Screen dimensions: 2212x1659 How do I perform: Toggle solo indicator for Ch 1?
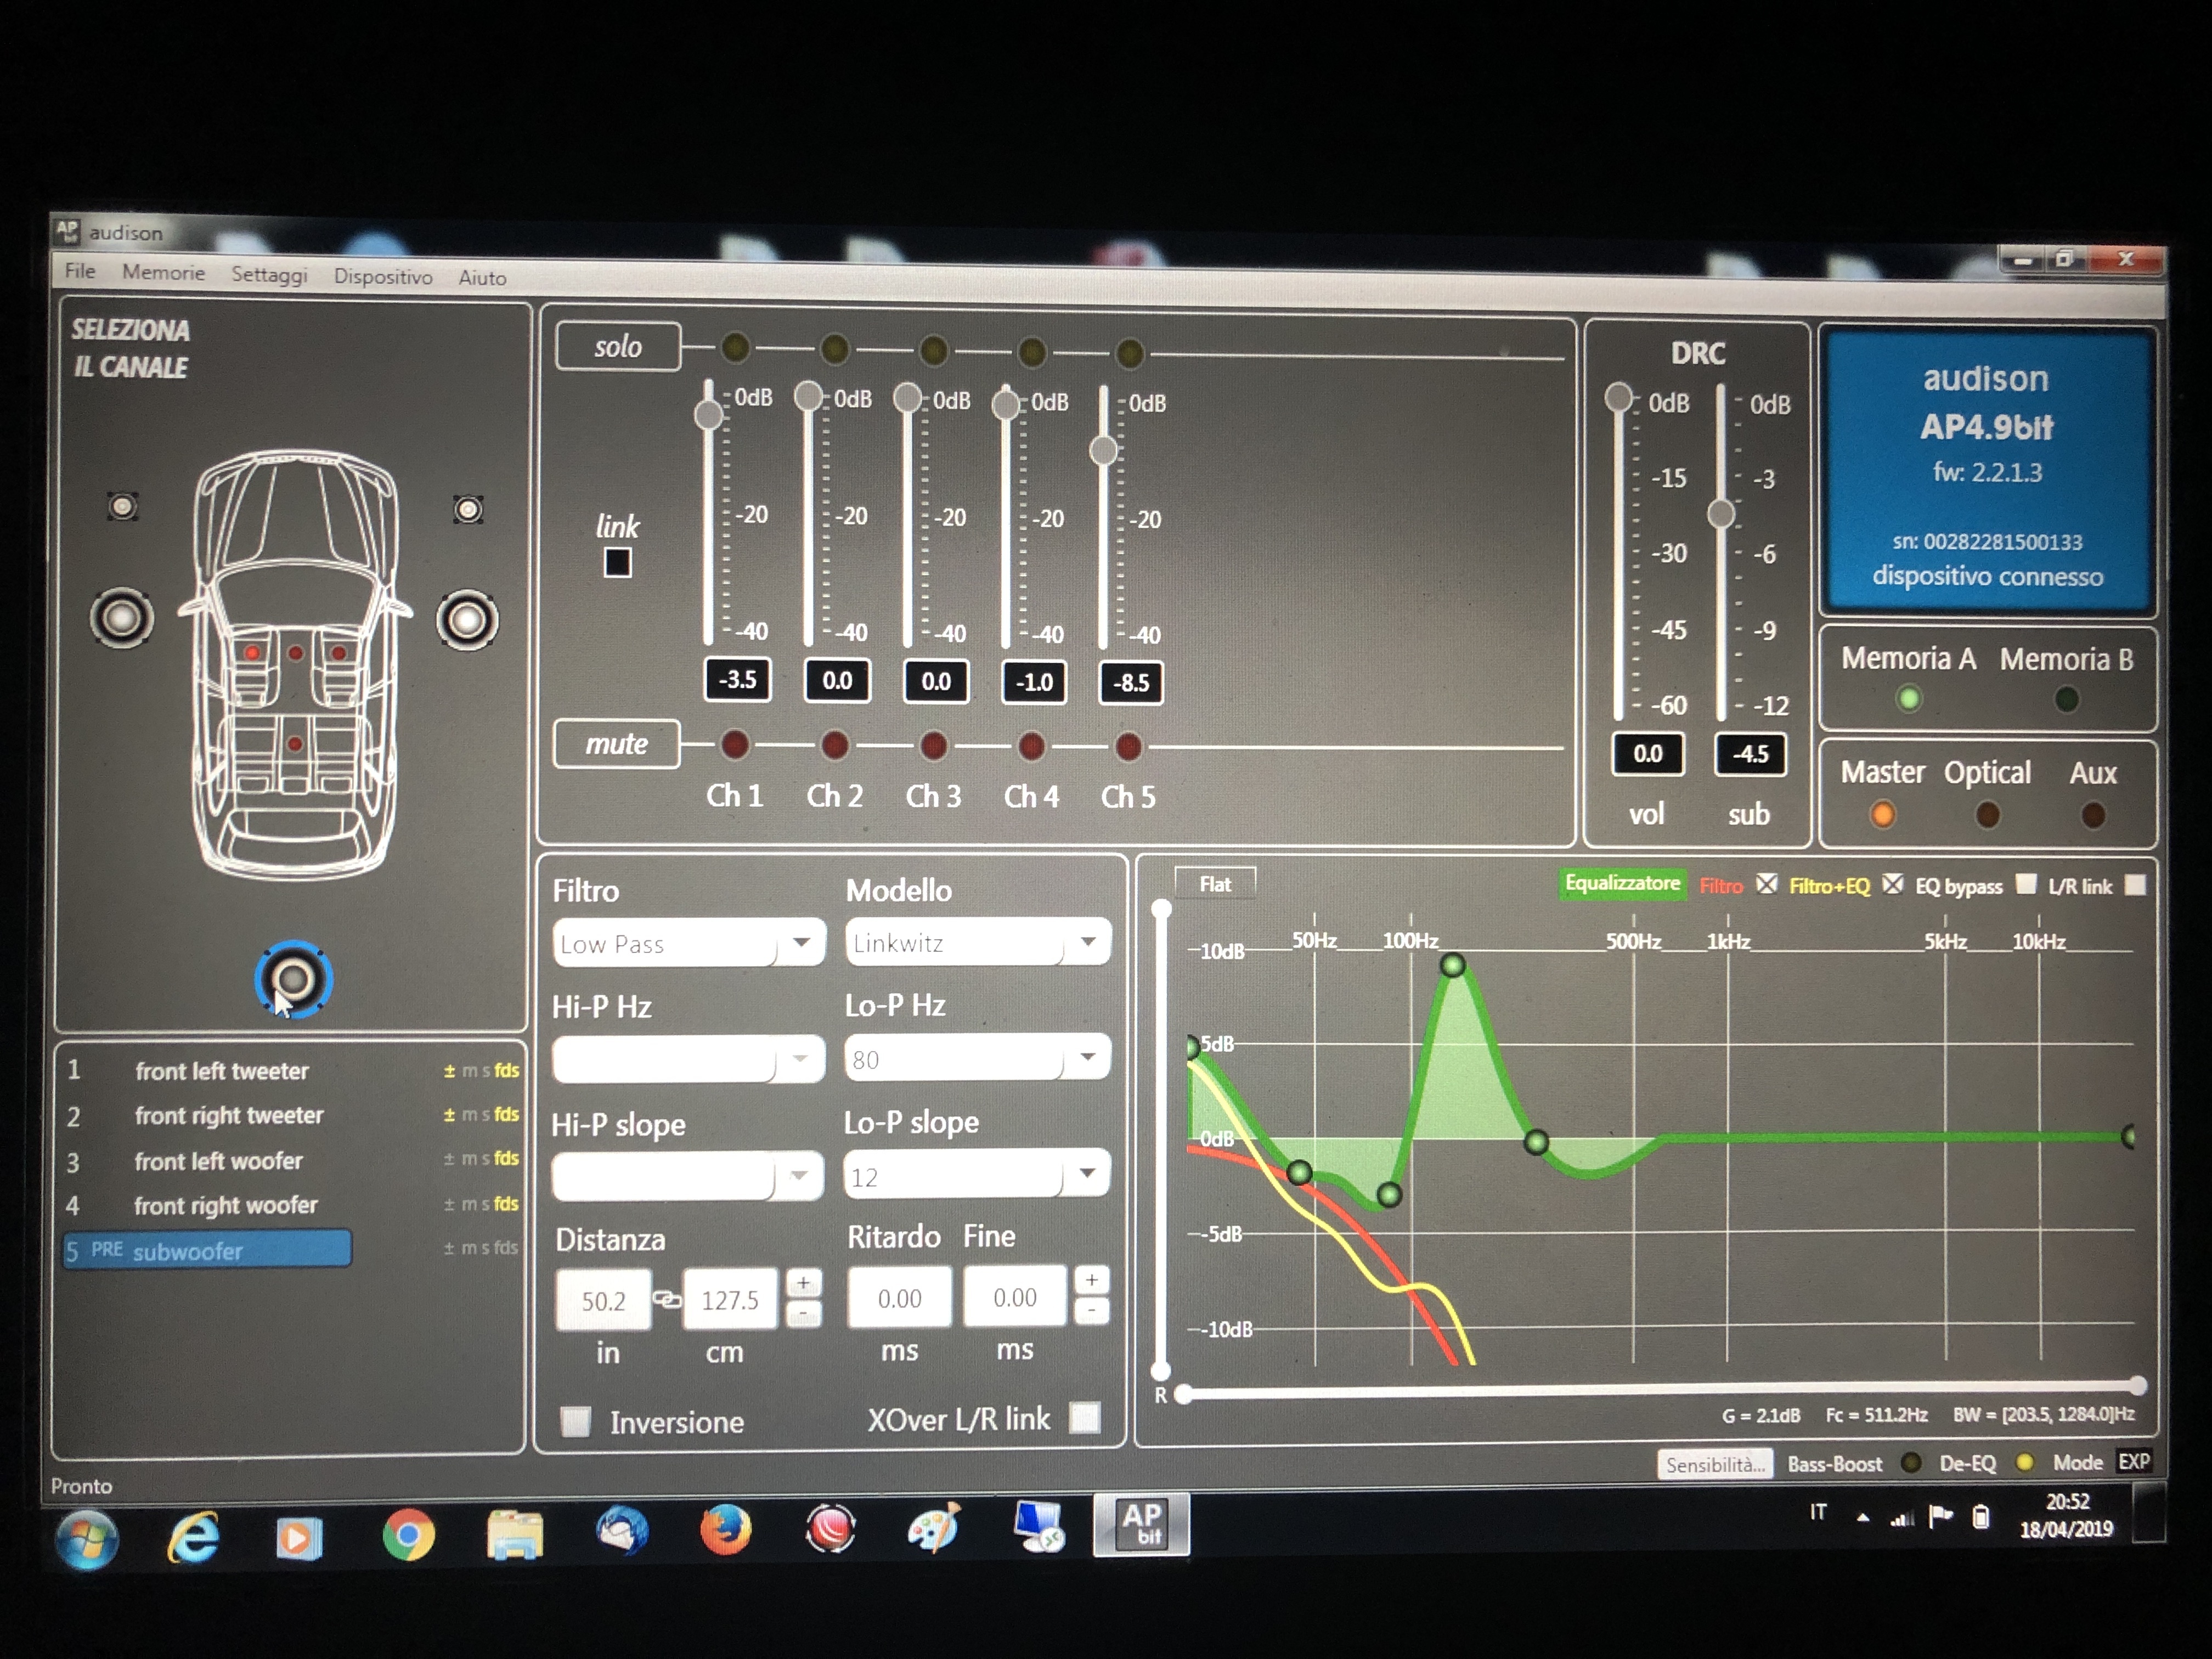coord(734,348)
